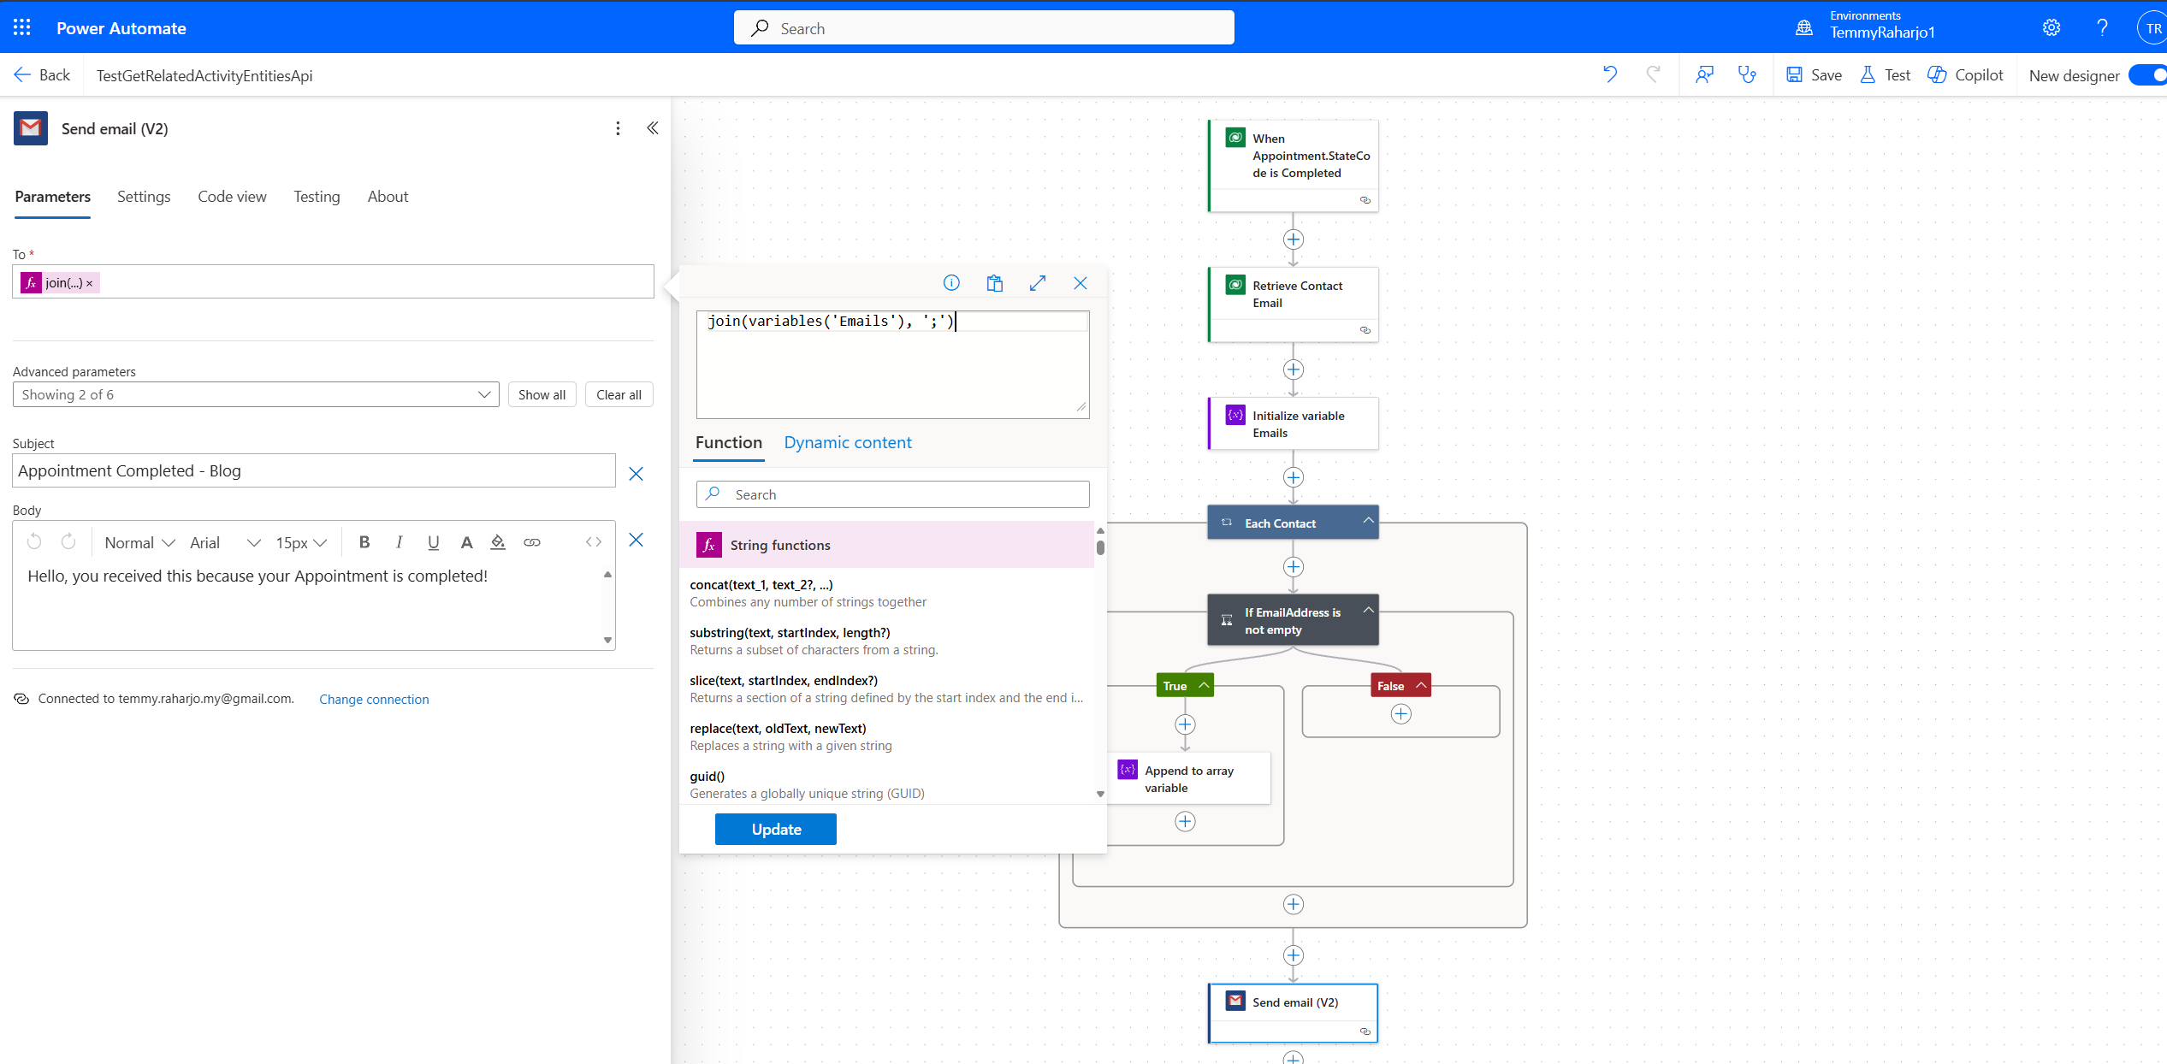Toggle underline formatting in Body editor

[434, 541]
